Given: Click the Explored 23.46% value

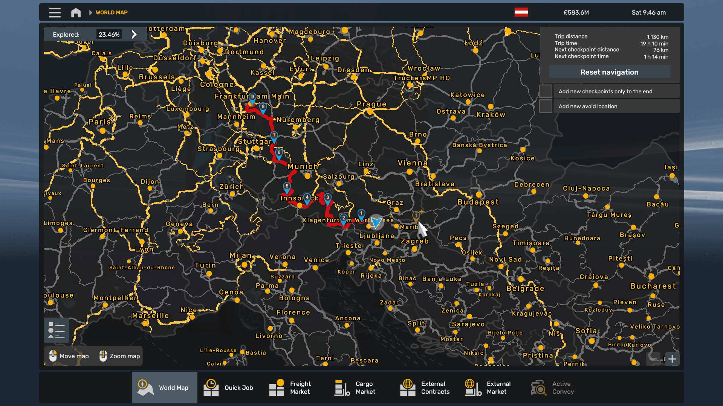Looking at the screenshot, I should (109, 35).
